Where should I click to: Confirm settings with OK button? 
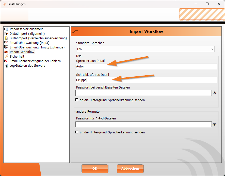[x=95, y=169]
